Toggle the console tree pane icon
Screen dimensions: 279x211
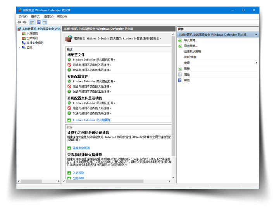pyautogui.click(x=32, y=22)
